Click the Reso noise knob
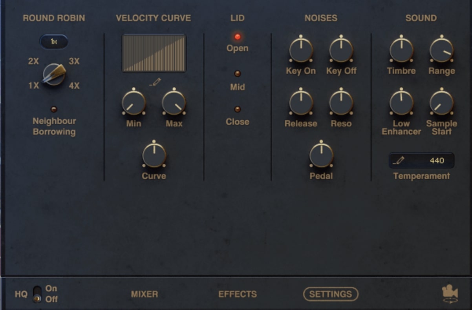 pos(341,103)
